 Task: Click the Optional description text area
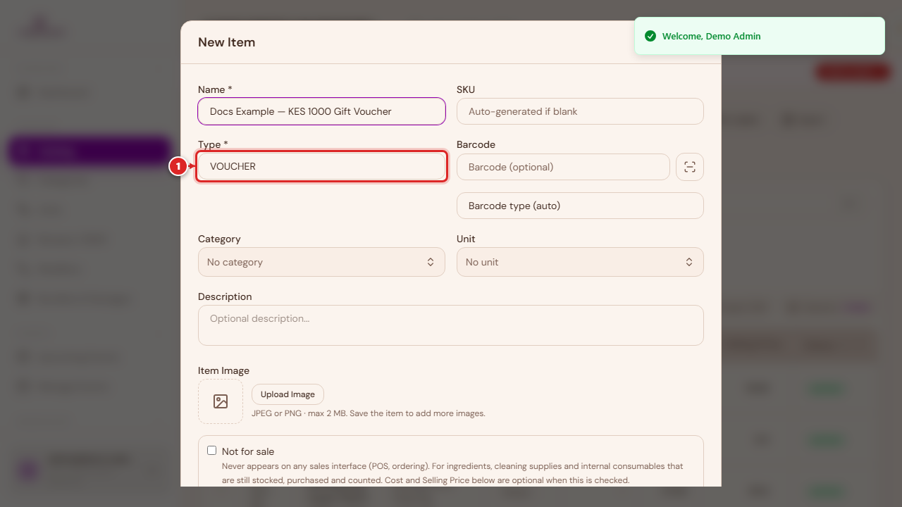pos(451,325)
